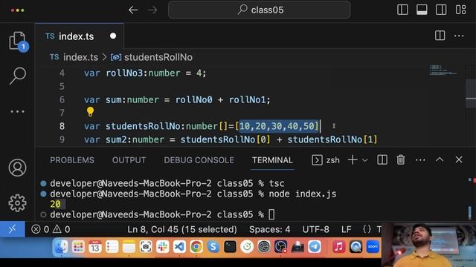Change indentation via 'Spaces: 4'
Image resolution: width=476 pixels, height=267 pixels.
pos(269,229)
